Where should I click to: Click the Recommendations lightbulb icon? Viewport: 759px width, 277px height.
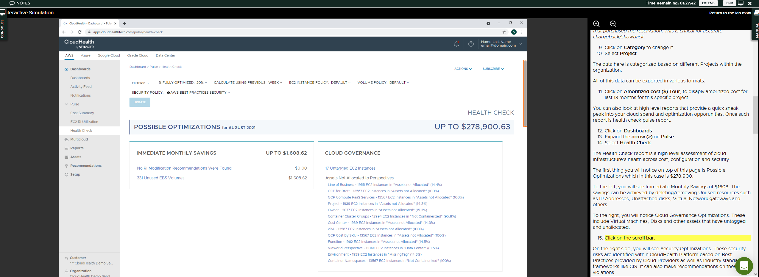click(x=66, y=166)
